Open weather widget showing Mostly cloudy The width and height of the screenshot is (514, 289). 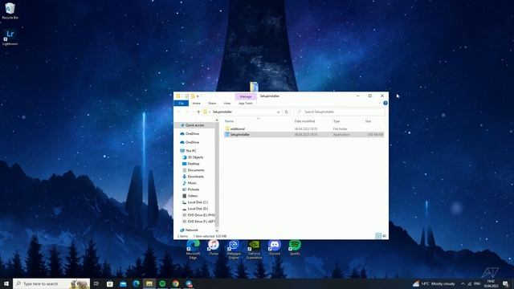[x=434, y=283]
